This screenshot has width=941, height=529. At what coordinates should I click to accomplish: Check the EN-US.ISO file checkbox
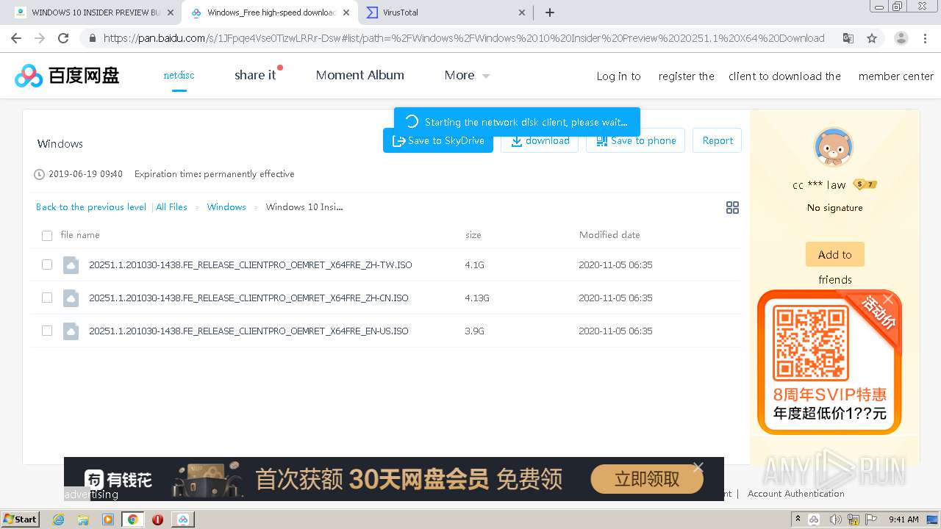tap(47, 331)
